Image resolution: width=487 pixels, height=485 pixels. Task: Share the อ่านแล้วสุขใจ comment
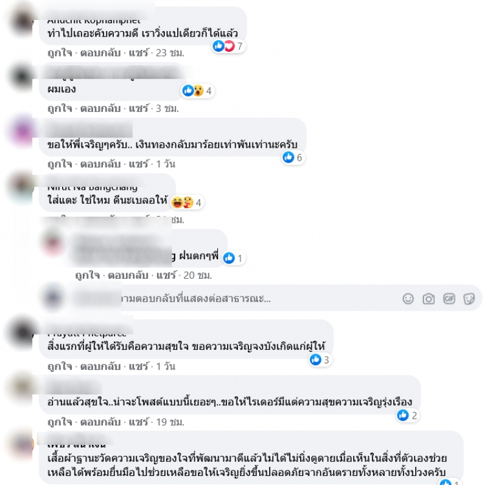[139, 422]
